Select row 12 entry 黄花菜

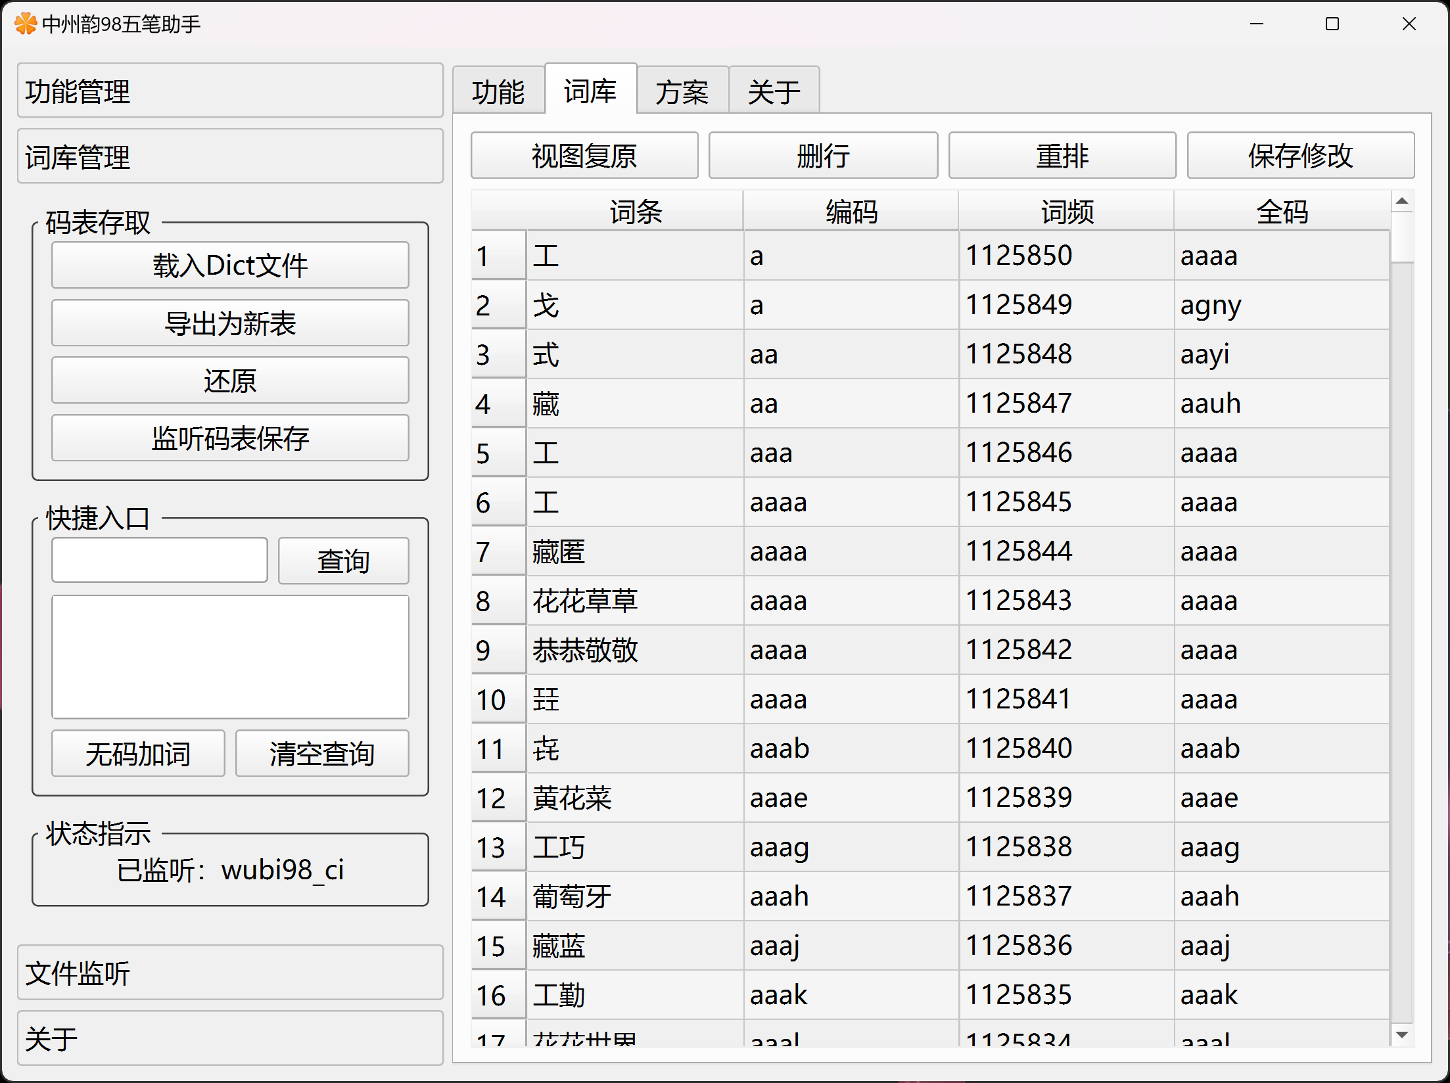(x=572, y=798)
